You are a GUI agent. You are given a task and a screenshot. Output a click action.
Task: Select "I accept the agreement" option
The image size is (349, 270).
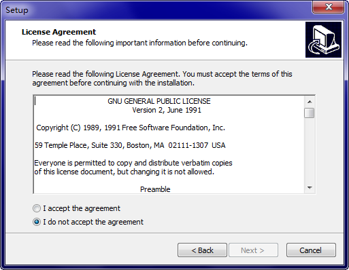[x=76, y=208]
